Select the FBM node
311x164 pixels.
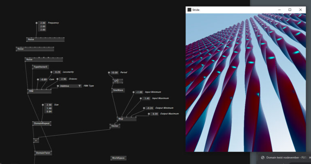tap(39, 91)
